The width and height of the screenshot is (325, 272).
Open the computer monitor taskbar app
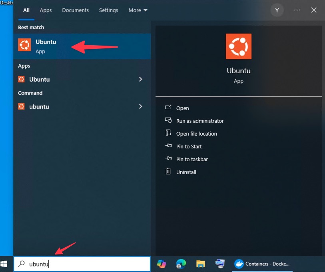[220, 264]
